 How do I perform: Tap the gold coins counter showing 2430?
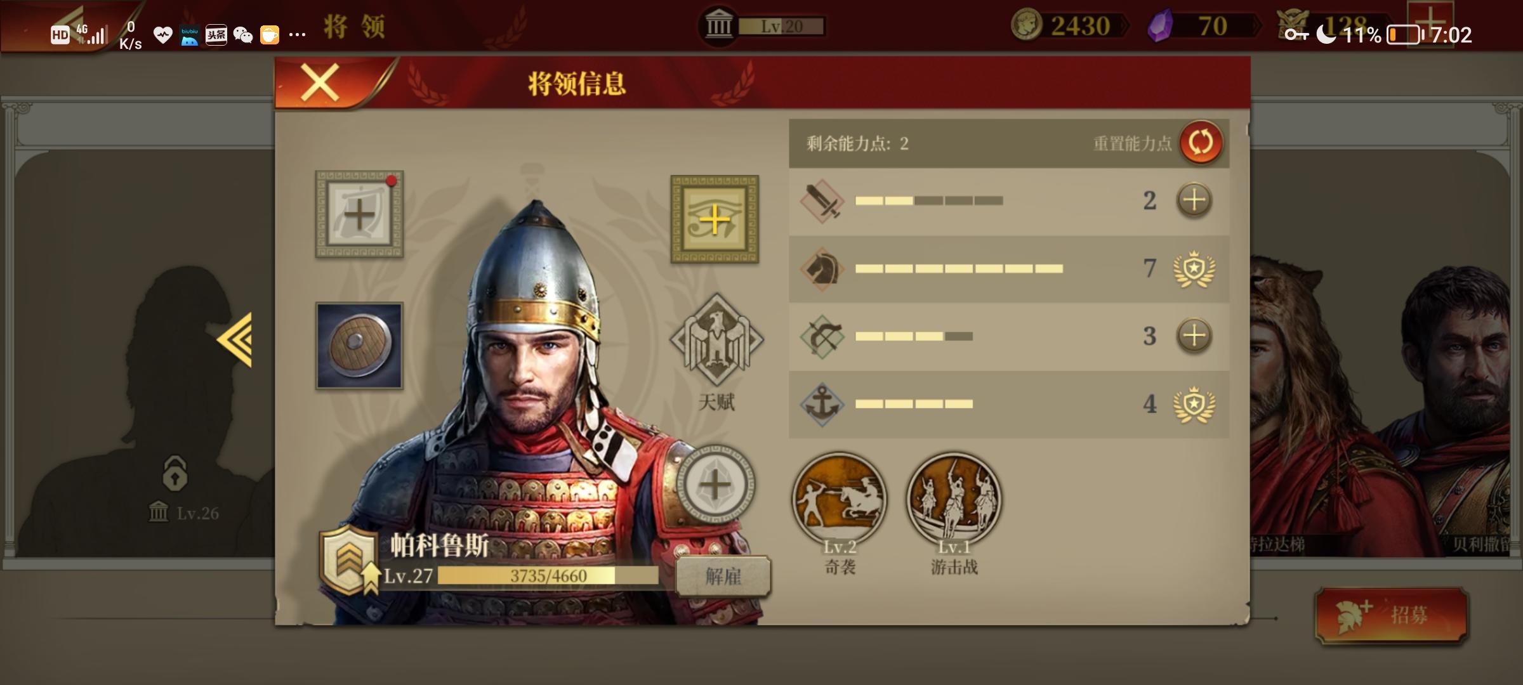(x=1068, y=26)
